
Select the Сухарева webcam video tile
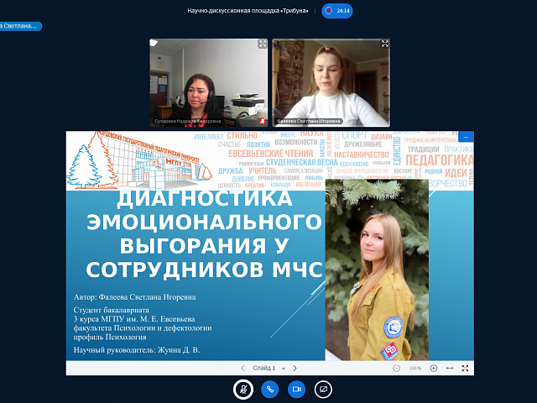(209, 82)
